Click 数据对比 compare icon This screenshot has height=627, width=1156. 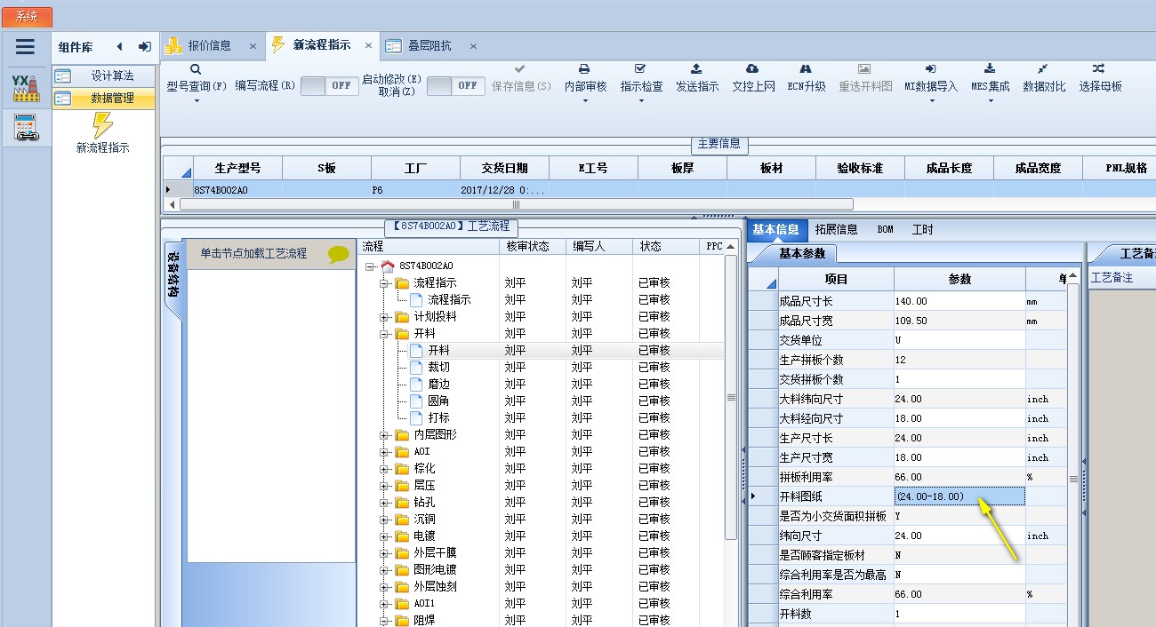[1043, 69]
